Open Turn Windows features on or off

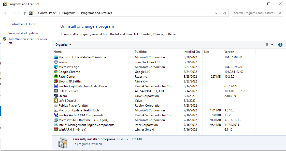click(28, 41)
